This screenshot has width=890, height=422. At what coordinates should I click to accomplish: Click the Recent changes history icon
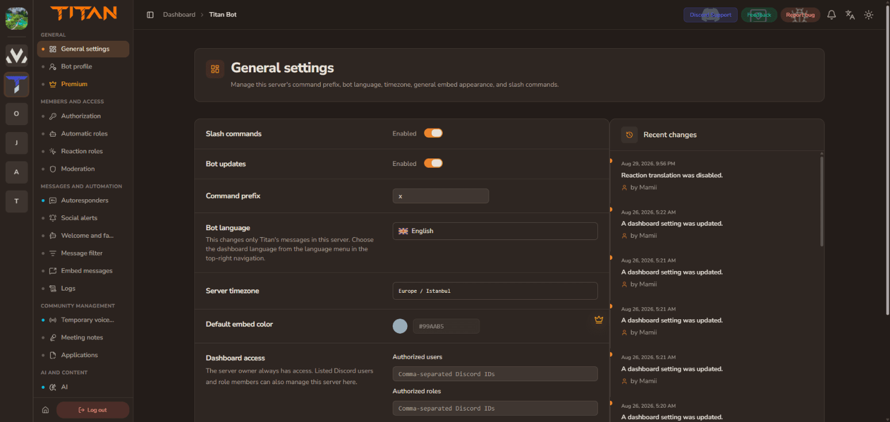coord(630,135)
